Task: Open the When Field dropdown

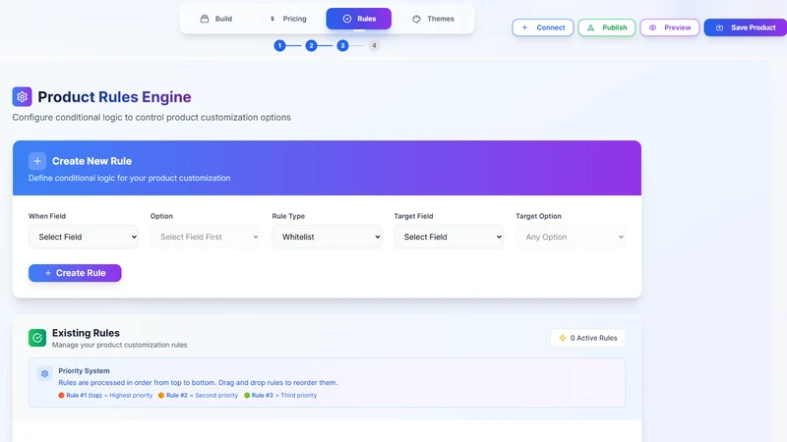Action: coord(84,237)
